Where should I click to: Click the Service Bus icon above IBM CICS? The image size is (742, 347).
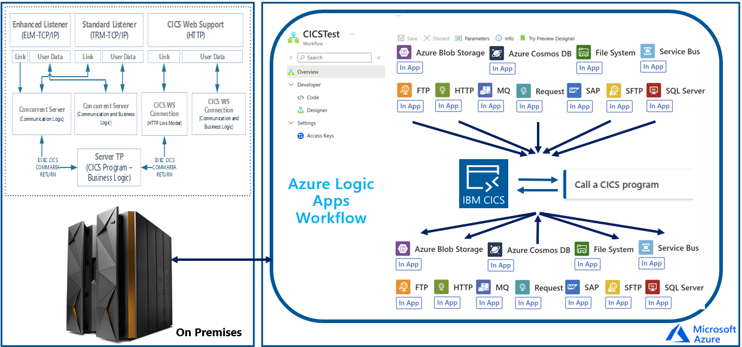pyautogui.click(x=648, y=51)
